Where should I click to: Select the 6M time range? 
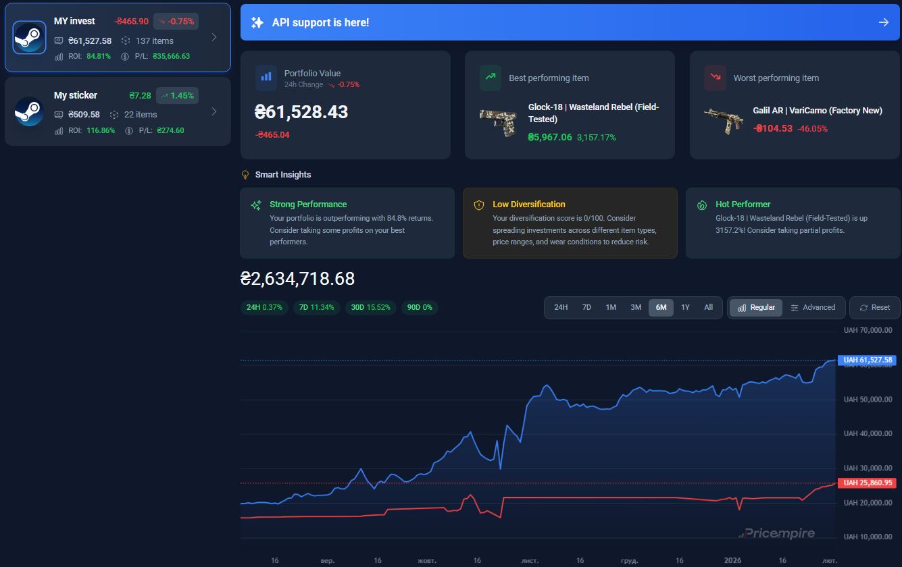coord(661,307)
